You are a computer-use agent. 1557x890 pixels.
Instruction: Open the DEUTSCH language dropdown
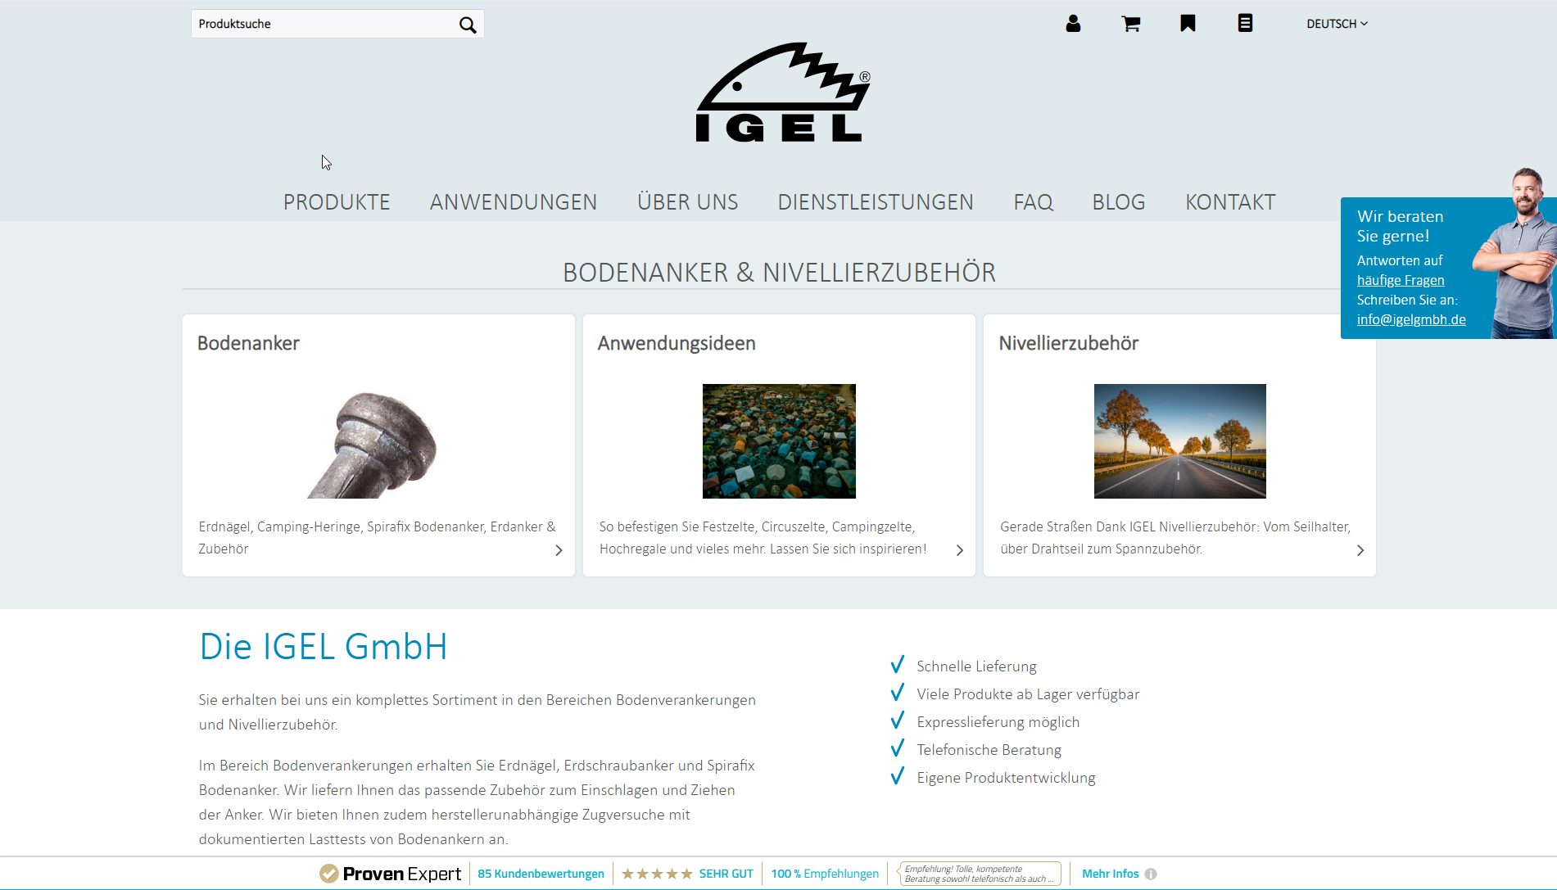point(1337,24)
